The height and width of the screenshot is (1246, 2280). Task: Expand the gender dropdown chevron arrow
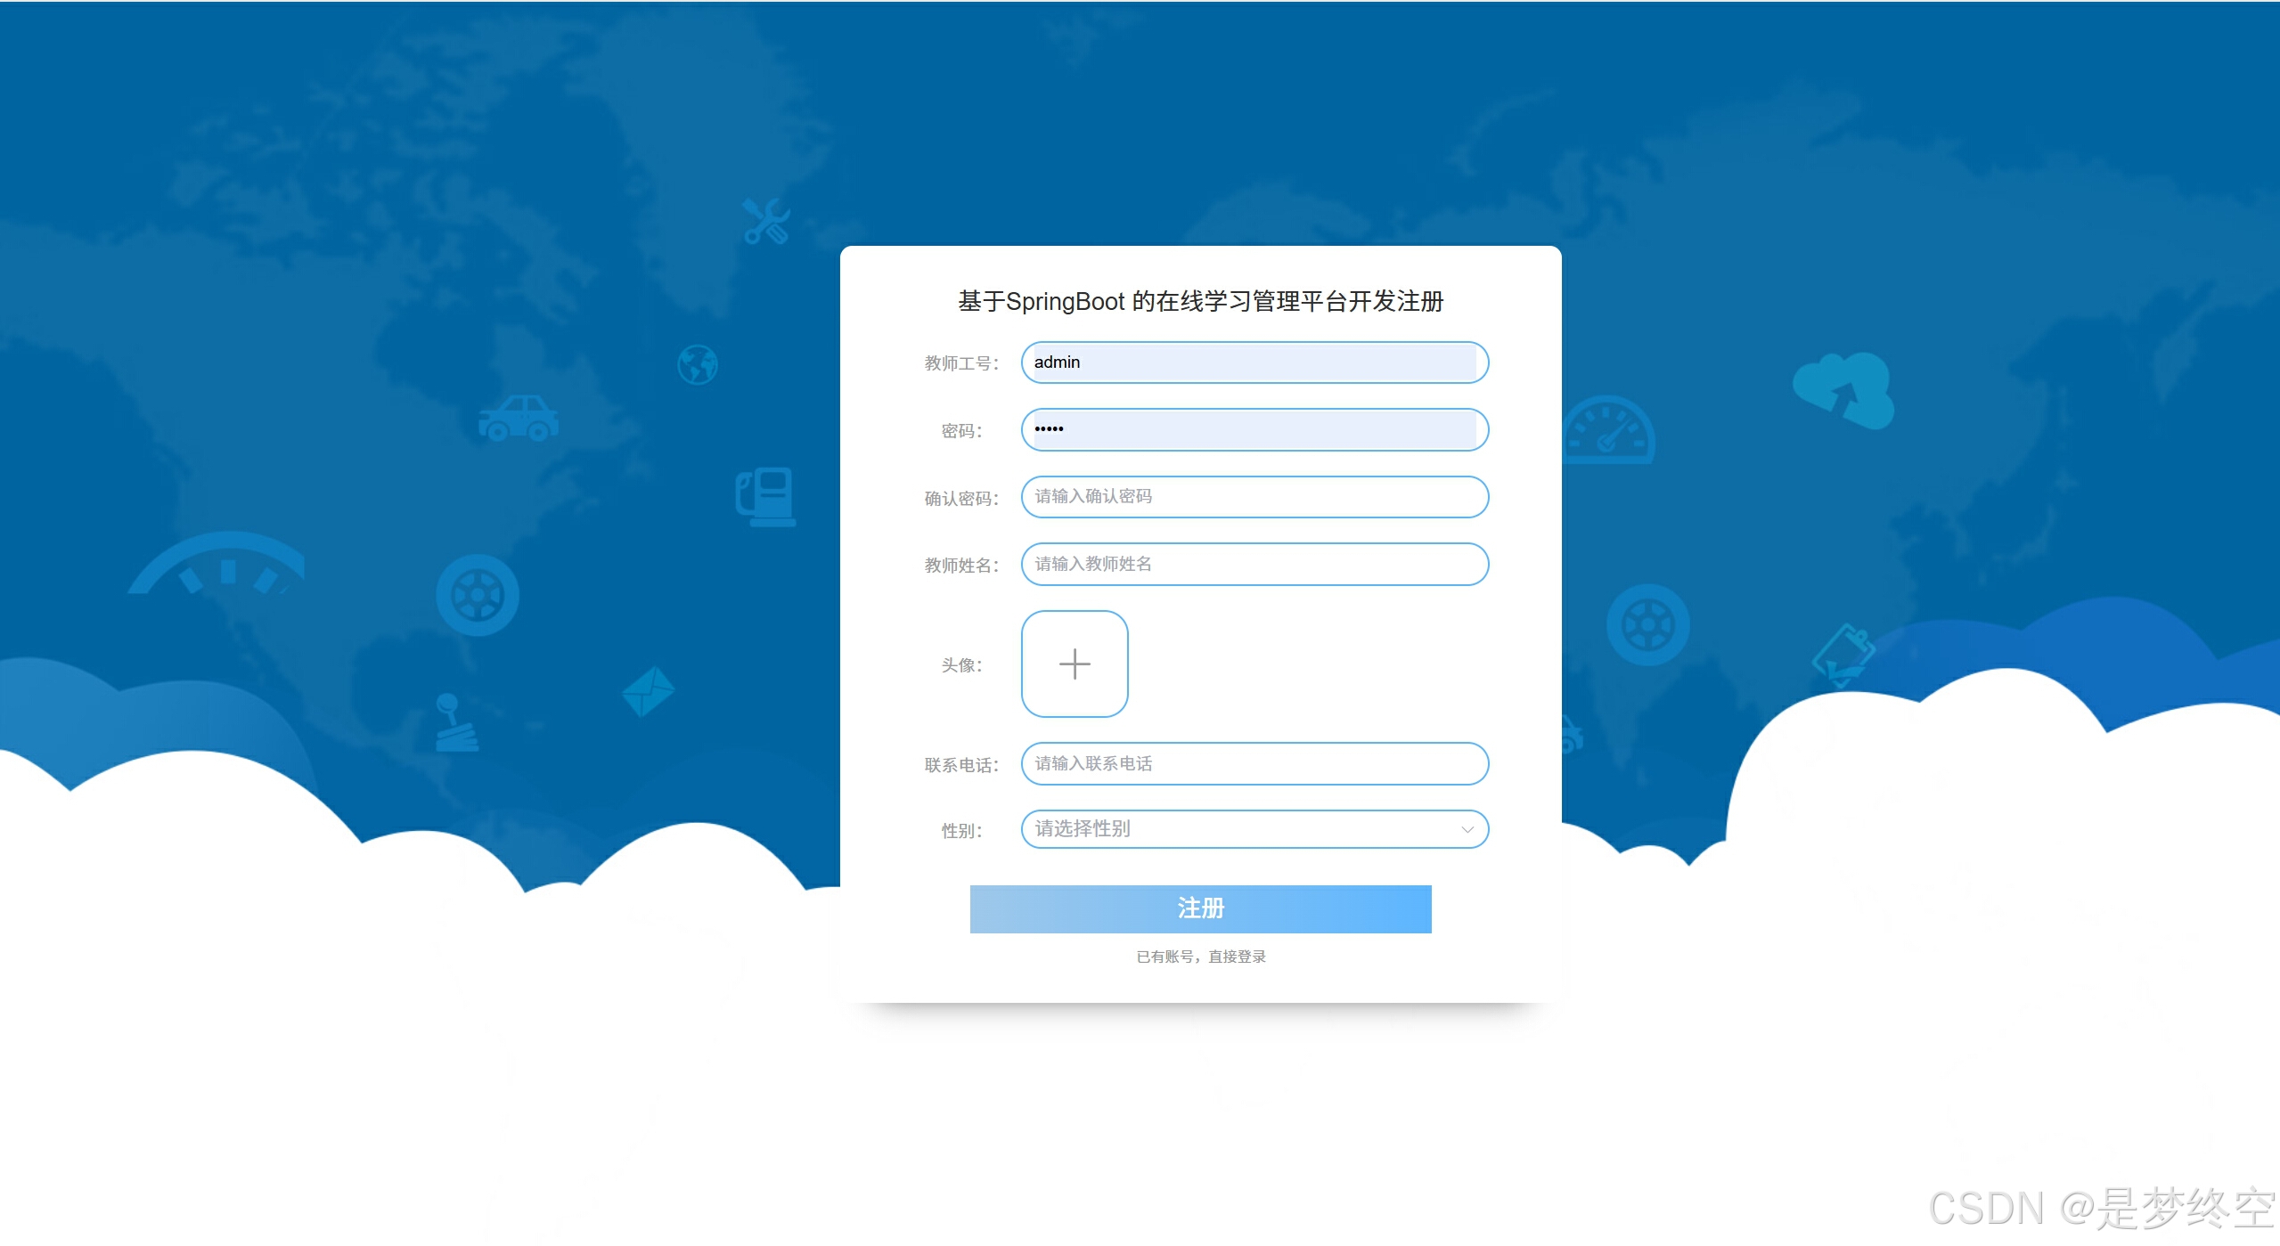[1467, 829]
